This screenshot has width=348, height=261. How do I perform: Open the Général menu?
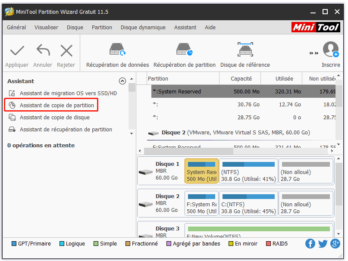[16, 27]
